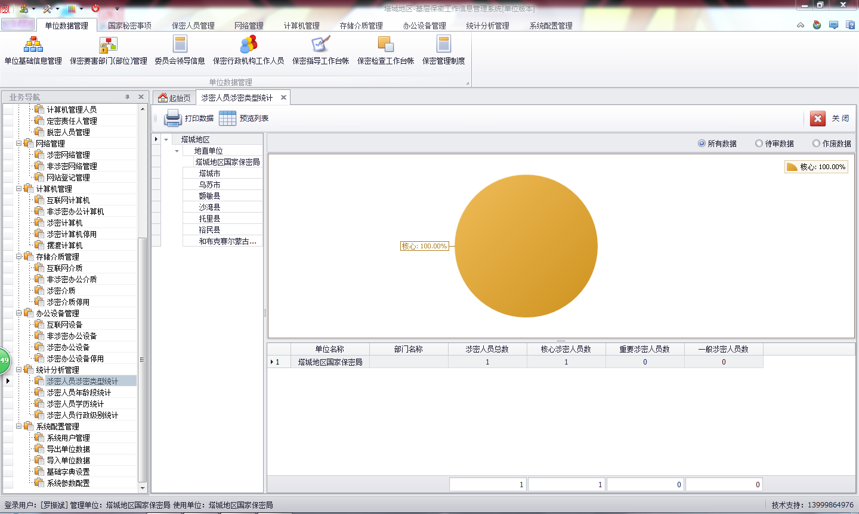This screenshot has width=859, height=514.
Task: Click the 预览列表 button
Action: click(x=244, y=119)
